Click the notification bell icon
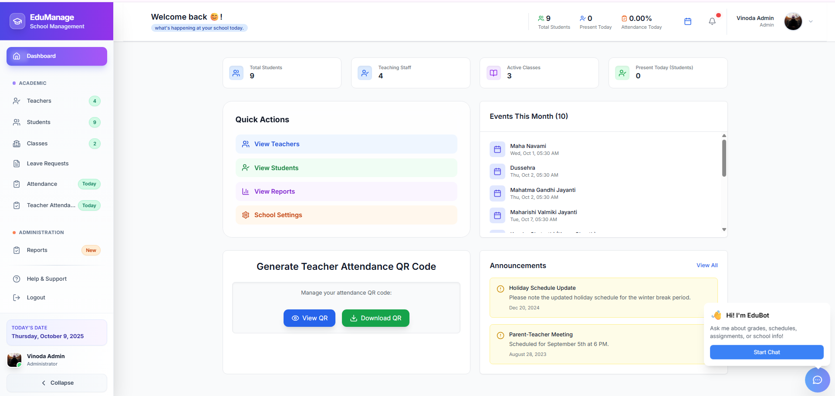This screenshot has height=396, width=835. 712,21
